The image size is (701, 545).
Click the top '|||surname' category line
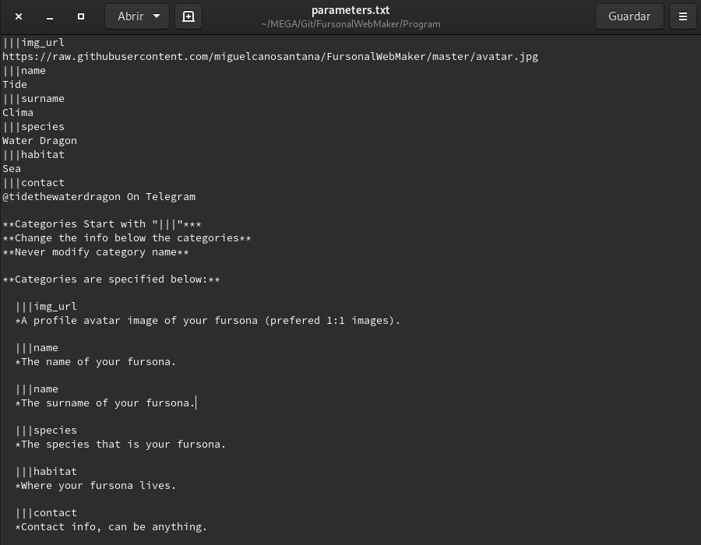tap(33, 99)
